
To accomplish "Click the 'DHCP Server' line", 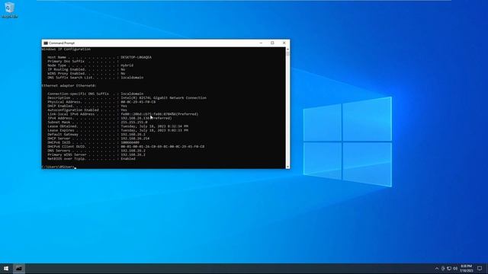I will click(98, 139).
